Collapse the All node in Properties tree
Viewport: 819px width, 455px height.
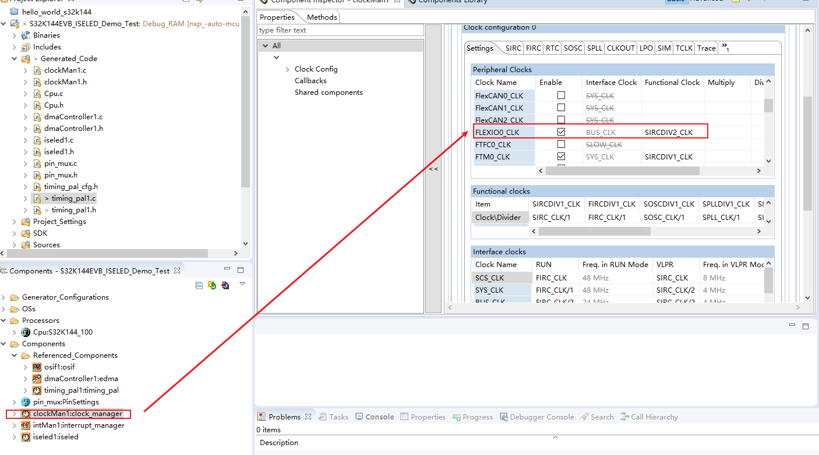click(265, 45)
